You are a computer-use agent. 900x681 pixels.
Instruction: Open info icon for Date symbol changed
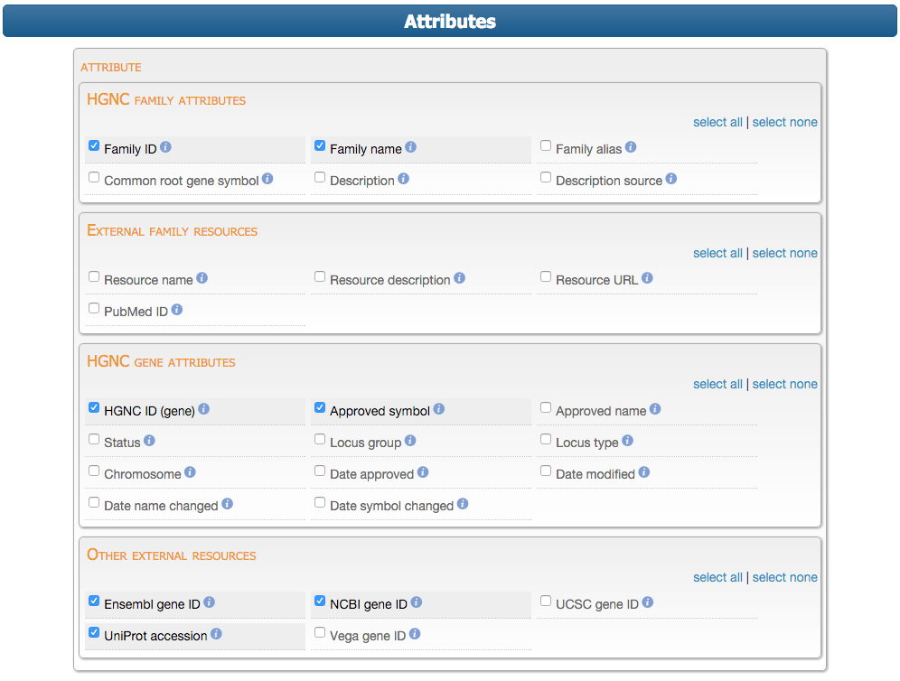click(x=463, y=504)
